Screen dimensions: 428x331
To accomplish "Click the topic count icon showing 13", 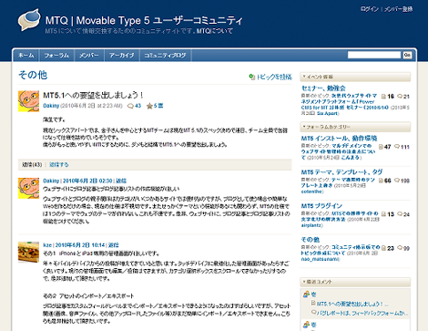I will click(383, 214).
